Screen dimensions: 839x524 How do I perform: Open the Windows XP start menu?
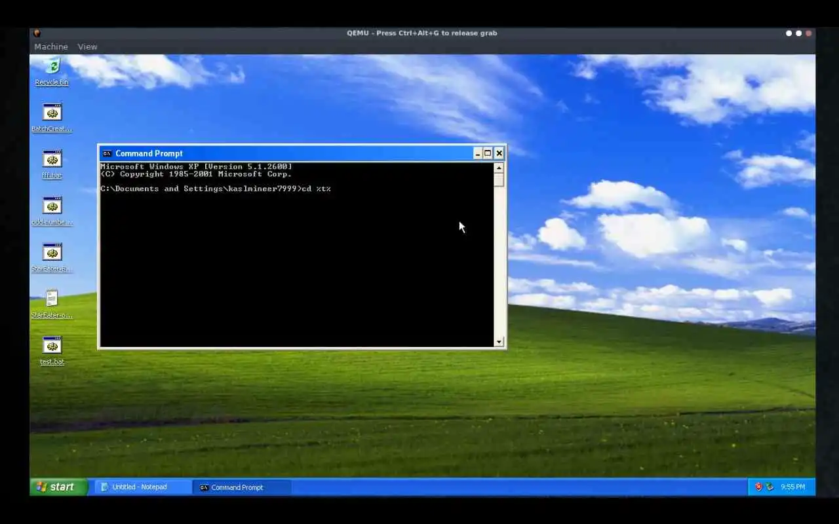tap(59, 487)
